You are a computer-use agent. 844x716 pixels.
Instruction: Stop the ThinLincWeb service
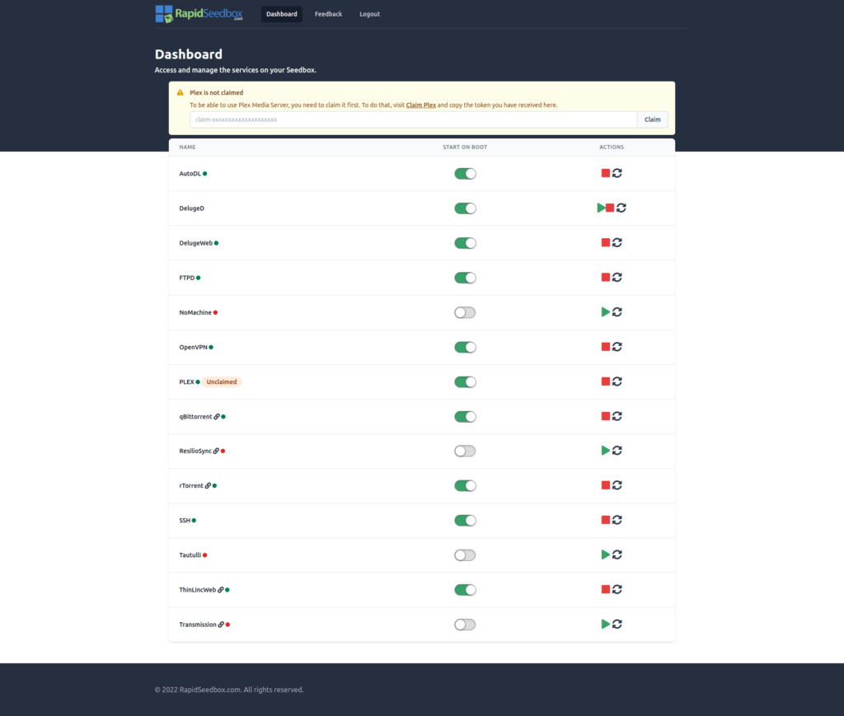(x=606, y=590)
